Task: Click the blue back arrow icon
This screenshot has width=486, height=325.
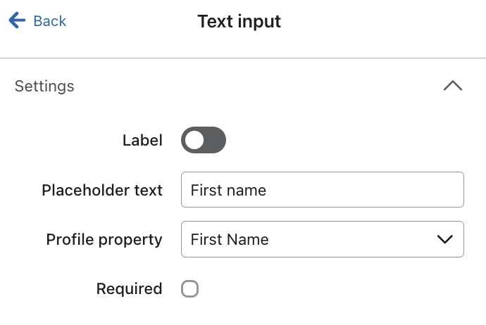Action: click(17, 21)
